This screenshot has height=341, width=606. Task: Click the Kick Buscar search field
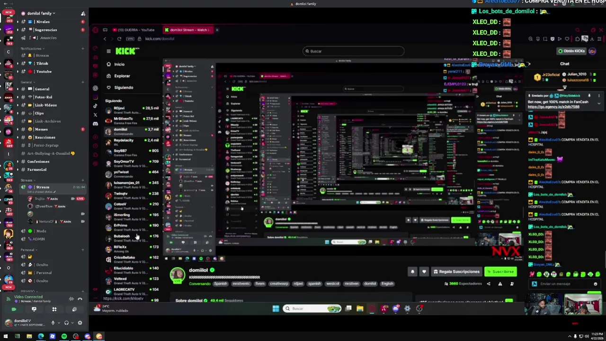(354, 51)
